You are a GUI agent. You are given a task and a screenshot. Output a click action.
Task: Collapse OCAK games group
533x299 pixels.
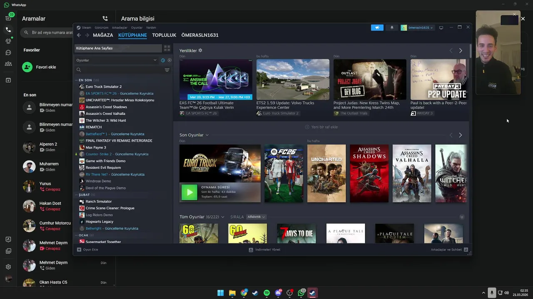coord(77,235)
